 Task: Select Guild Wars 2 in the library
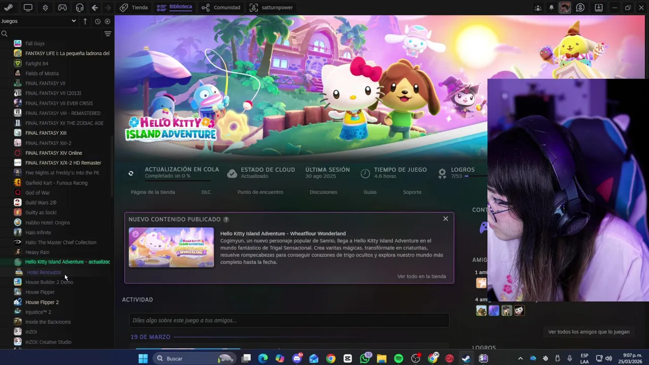(x=41, y=203)
